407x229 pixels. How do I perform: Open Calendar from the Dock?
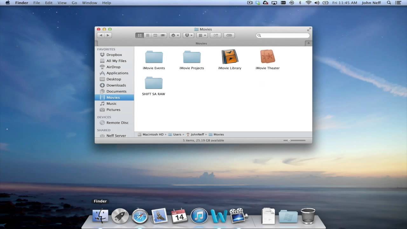[x=179, y=216]
